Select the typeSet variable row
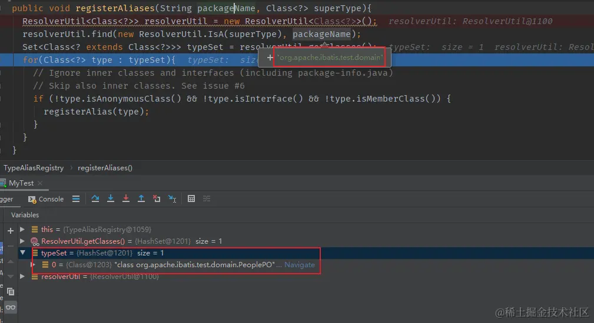This screenshot has height=323, width=594. (x=306, y=253)
